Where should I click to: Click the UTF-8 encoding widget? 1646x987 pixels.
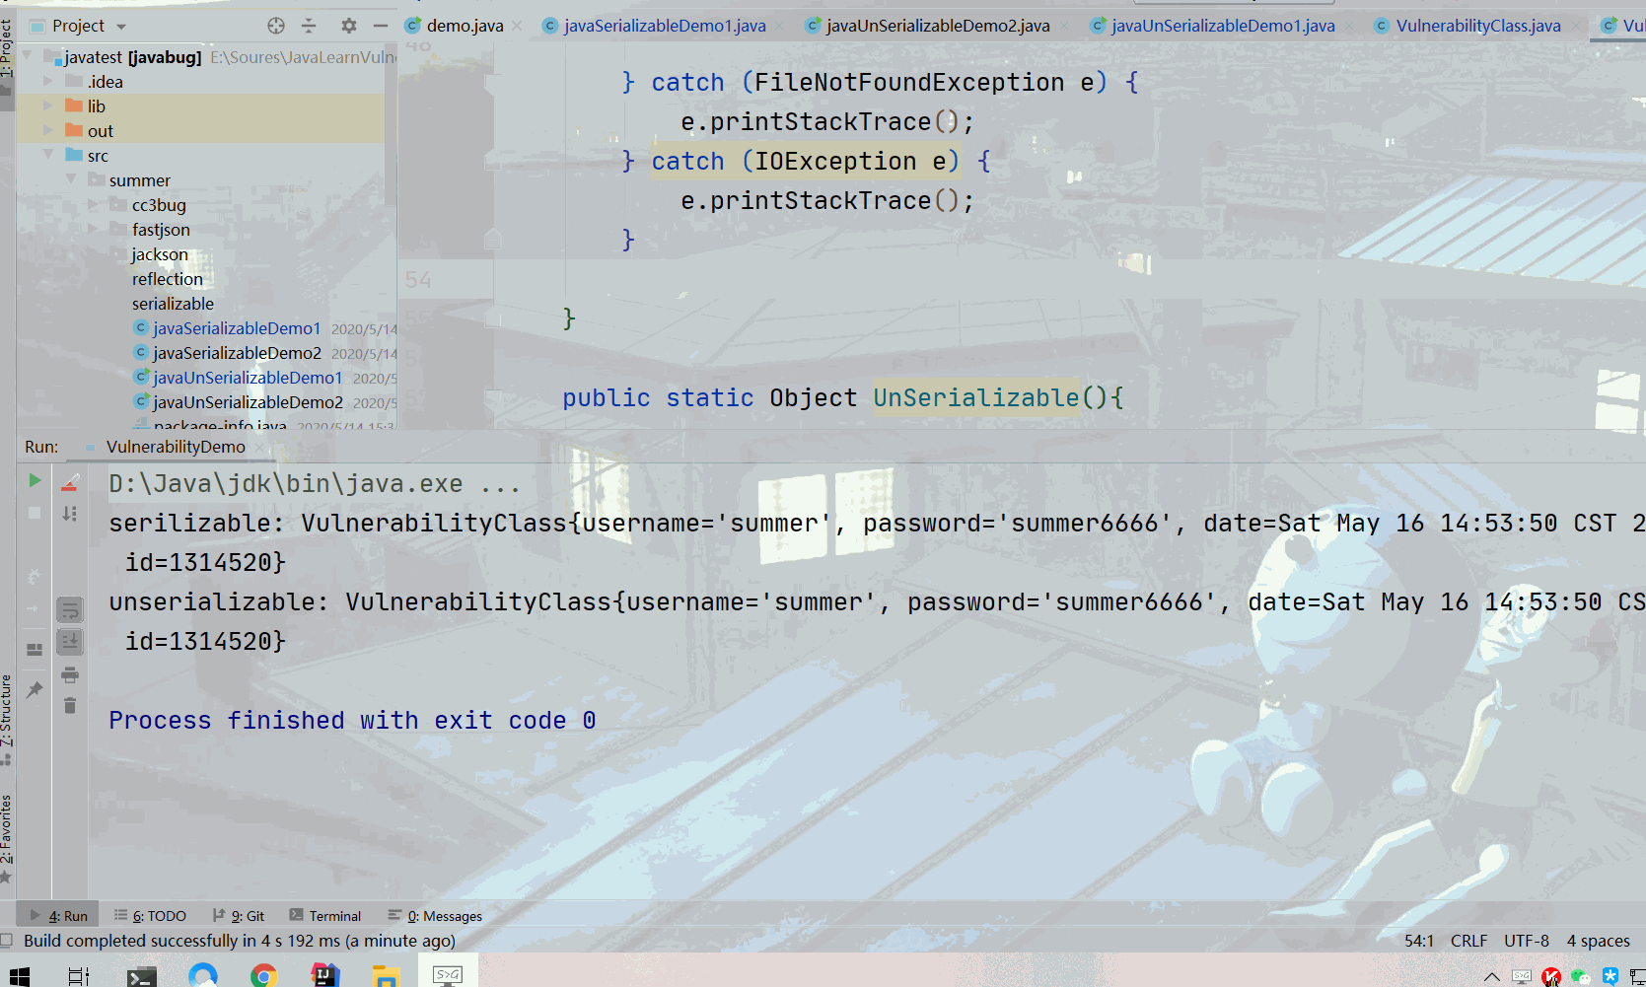coord(1526,941)
